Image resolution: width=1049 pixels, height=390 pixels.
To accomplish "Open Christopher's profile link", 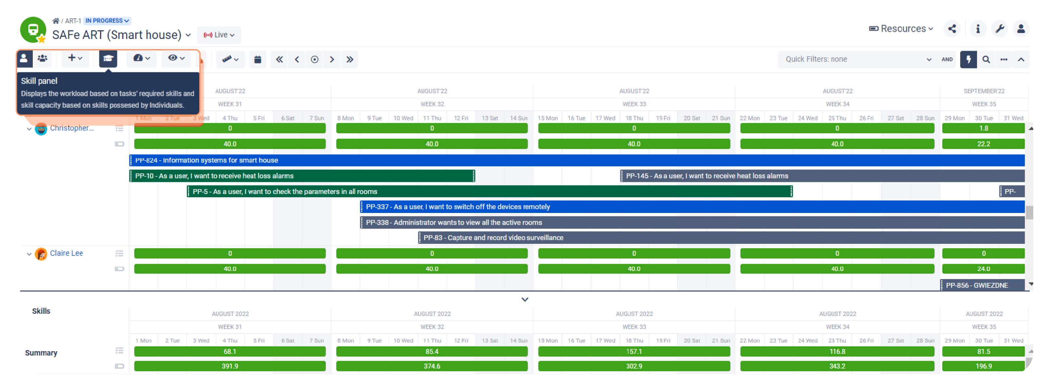I will pos(72,128).
